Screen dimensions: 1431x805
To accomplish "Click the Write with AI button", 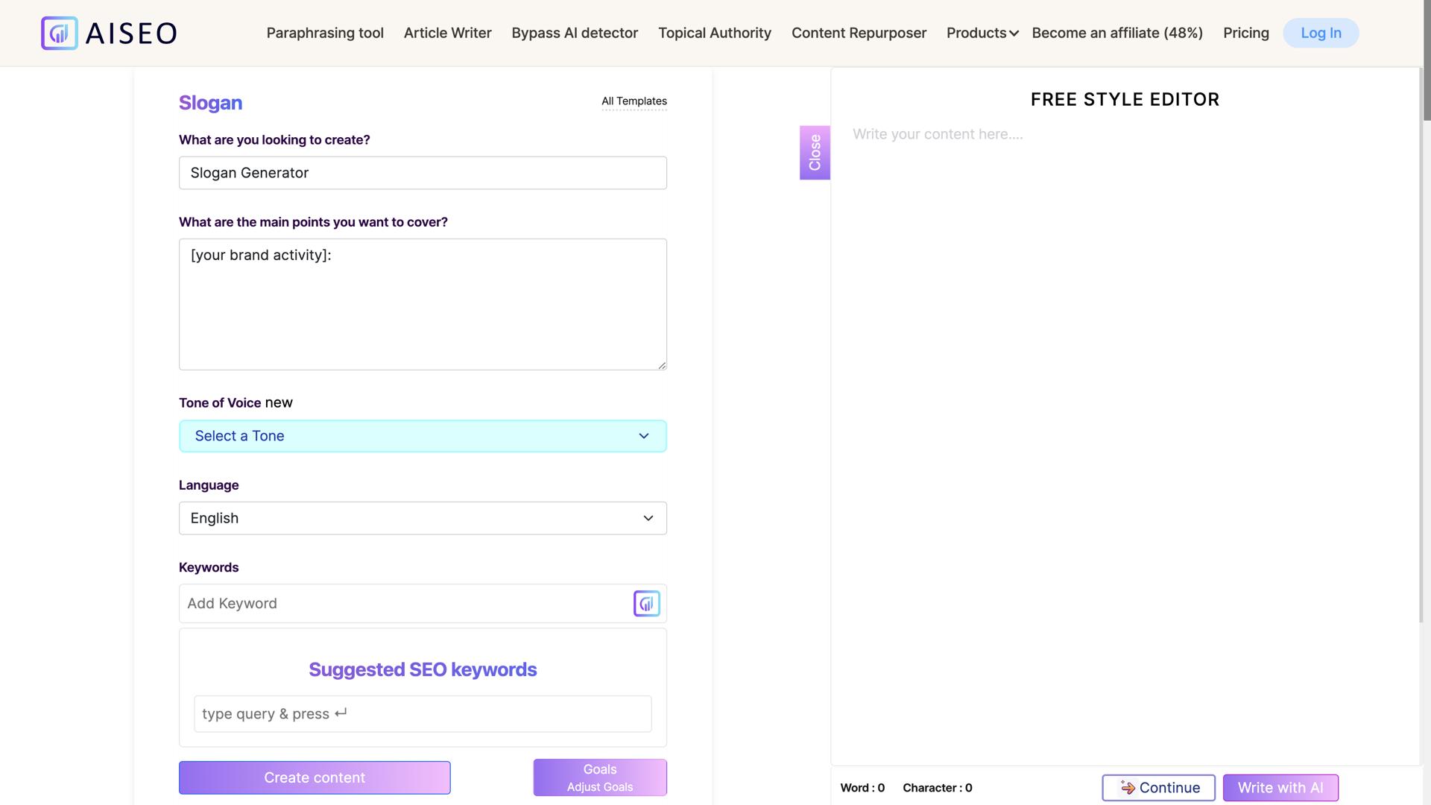I will (1280, 788).
